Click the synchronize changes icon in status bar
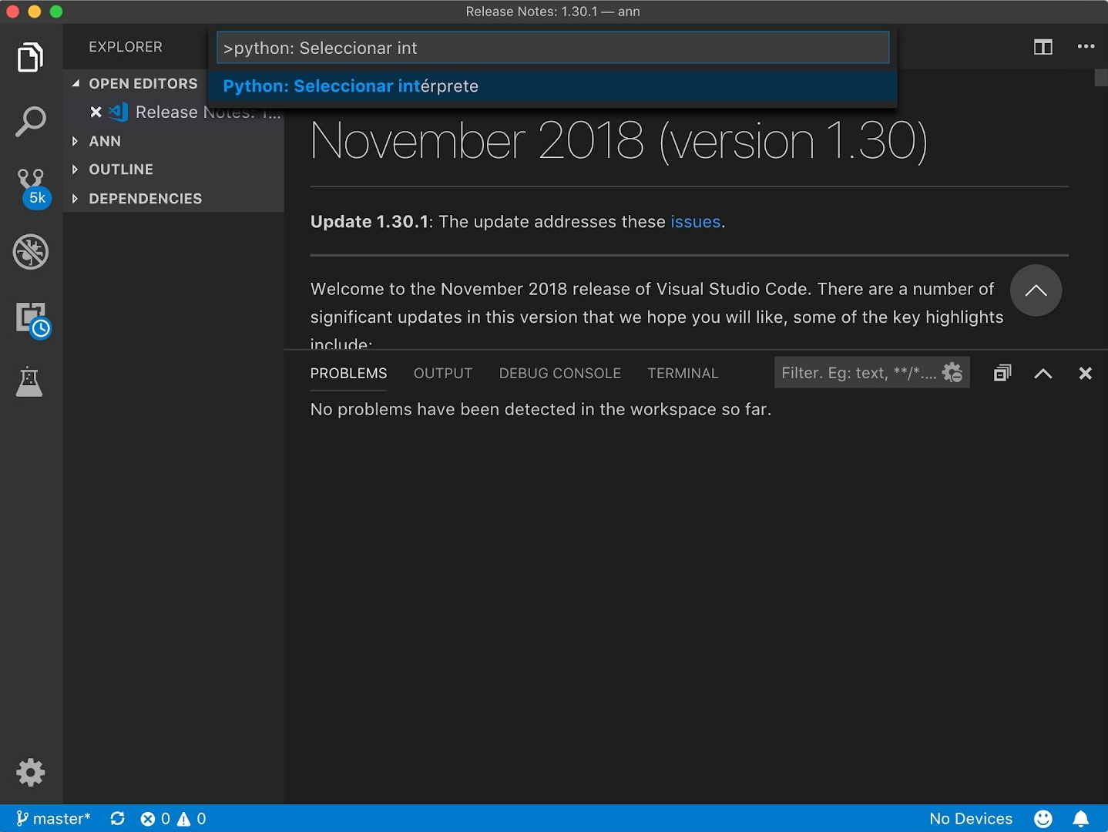Screen dimensions: 1108x832 point(117,819)
